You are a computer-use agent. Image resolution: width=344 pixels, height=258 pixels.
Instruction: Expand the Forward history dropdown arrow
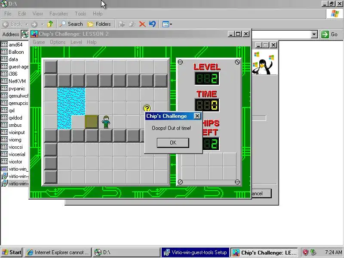pos(42,24)
